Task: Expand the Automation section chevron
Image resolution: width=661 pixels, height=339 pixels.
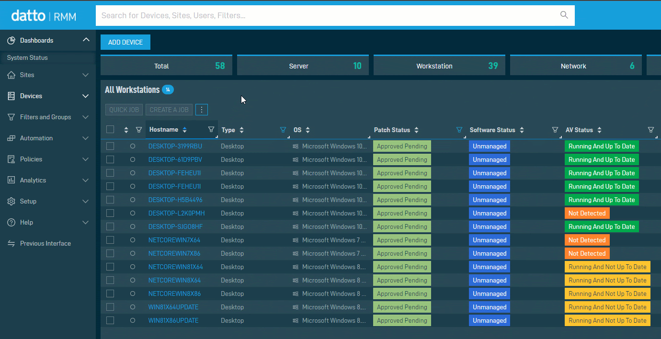Action: (x=86, y=138)
